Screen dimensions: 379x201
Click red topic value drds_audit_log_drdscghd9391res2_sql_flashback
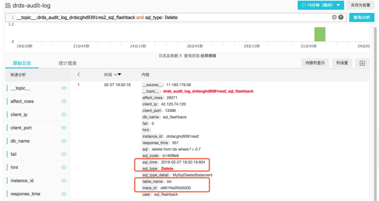(x=208, y=91)
